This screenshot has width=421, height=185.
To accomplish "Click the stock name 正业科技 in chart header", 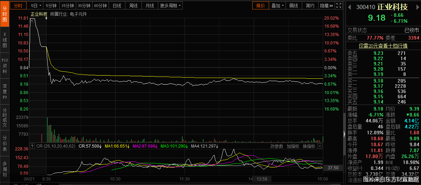I will tap(39, 14).
